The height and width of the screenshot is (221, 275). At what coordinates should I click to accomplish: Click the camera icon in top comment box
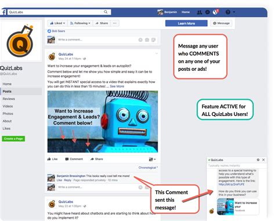coord(147,40)
